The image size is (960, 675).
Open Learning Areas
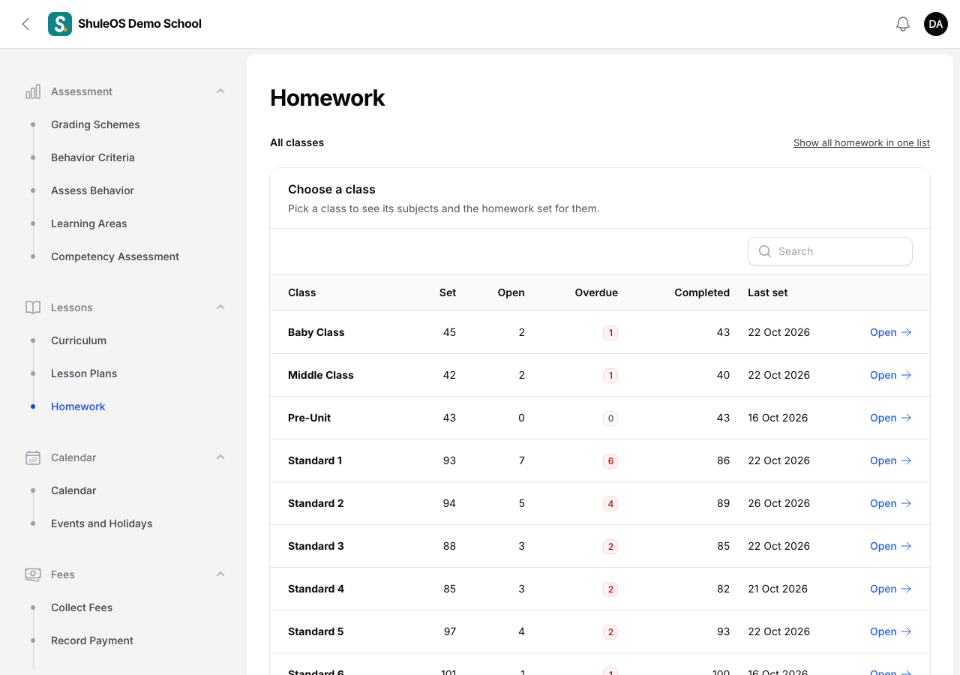[89, 223]
